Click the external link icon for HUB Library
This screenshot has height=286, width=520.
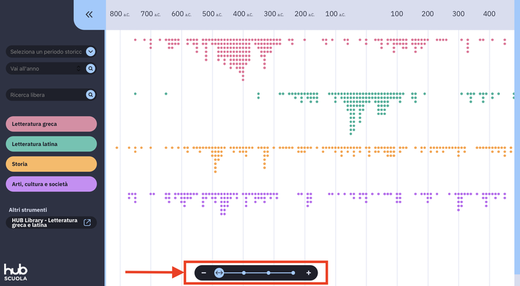87,222
